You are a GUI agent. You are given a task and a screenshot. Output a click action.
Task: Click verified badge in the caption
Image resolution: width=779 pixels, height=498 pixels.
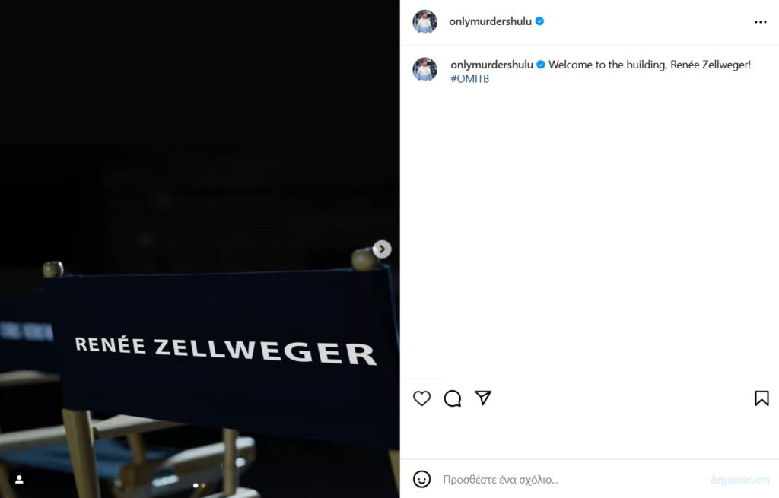tap(541, 65)
